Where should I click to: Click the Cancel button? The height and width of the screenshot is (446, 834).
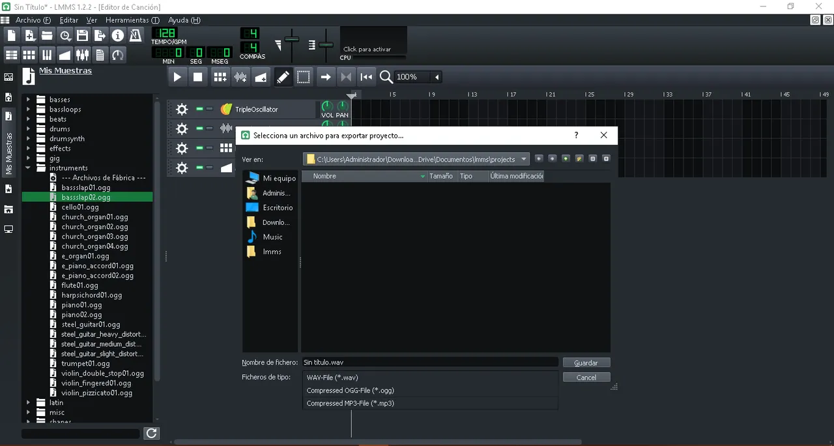click(586, 378)
